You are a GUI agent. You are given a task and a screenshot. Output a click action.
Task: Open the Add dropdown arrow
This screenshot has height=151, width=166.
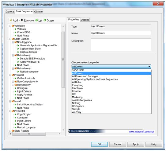coord(20,20)
